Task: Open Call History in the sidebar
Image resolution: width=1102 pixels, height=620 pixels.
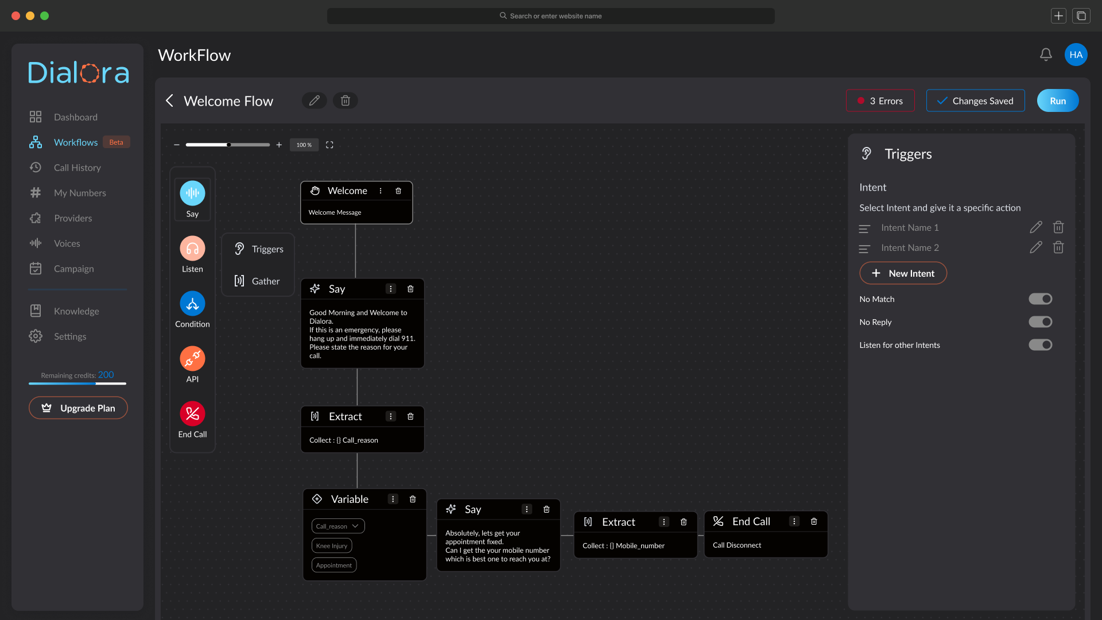Action: (77, 168)
